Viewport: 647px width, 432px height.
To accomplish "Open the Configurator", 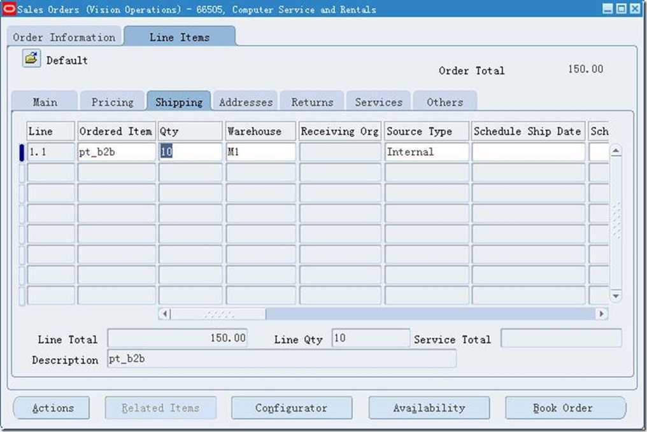I will [291, 408].
